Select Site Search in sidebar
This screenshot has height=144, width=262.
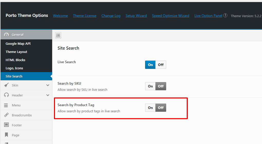tap(26, 76)
